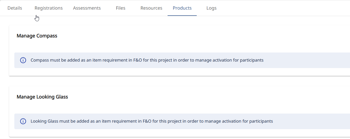Switch to the Registrations tab
This screenshot has height=139, width=350.
[49, 8]
